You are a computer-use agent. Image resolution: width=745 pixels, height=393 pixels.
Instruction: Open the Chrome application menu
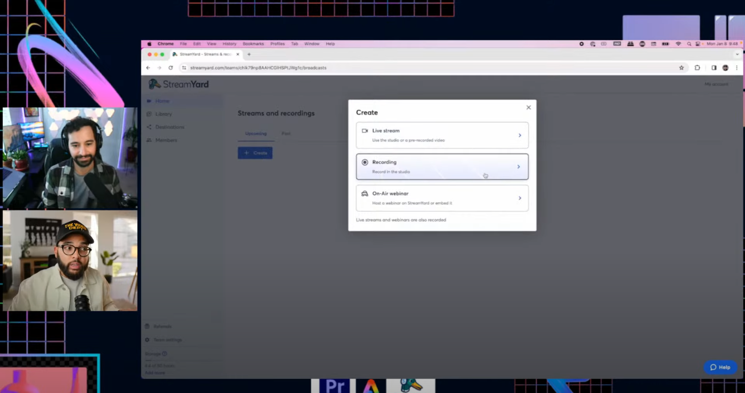[x=166, y=44]
